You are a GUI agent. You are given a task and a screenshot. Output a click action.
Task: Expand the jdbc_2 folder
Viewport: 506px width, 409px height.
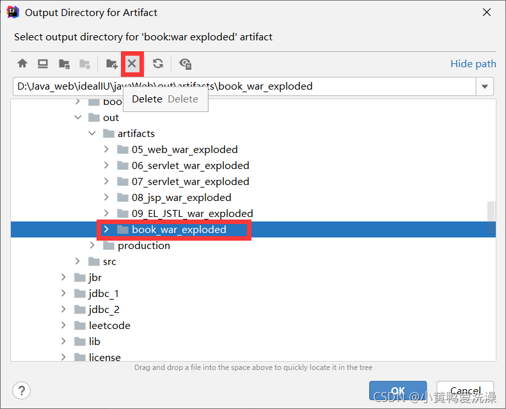pos(63,309)
